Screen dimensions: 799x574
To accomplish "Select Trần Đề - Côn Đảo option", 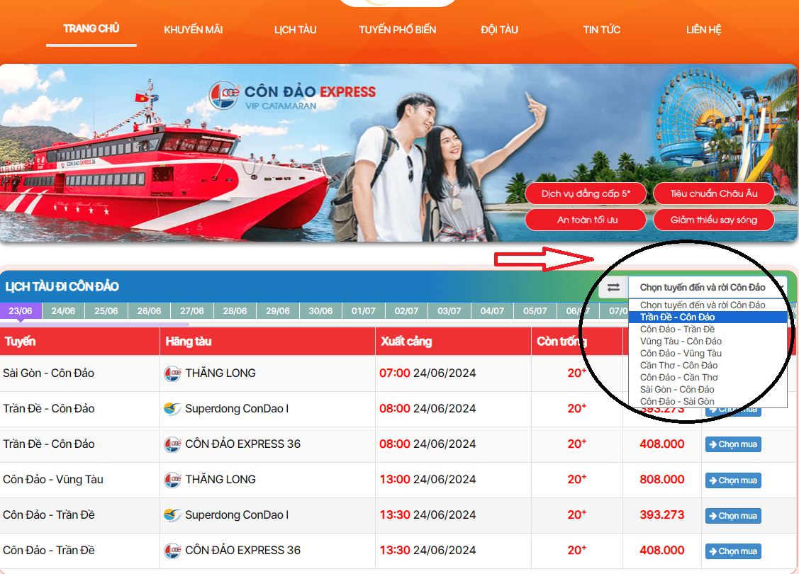I will 708,317.
